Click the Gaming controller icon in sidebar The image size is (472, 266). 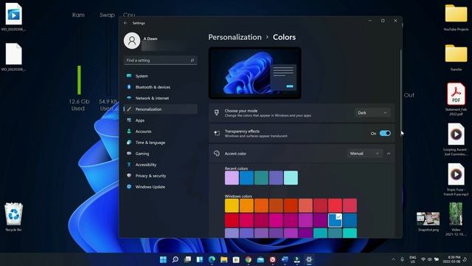(x=129, y=154)
